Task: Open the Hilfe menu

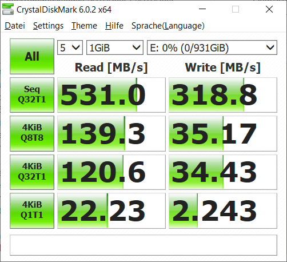Action: pos(114,26)
